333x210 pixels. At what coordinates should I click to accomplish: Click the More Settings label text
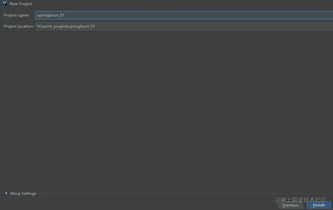[23, 193]
